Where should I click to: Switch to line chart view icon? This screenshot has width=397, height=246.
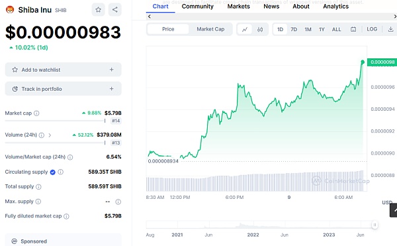coord(245,29)
